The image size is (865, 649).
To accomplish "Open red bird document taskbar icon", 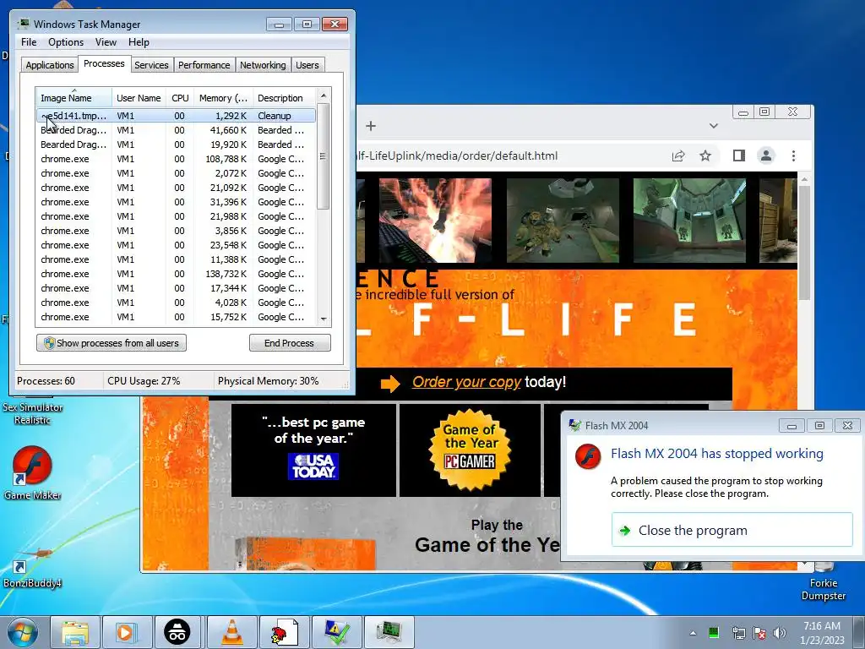I will pyautogui.click(x=284, y=632).
